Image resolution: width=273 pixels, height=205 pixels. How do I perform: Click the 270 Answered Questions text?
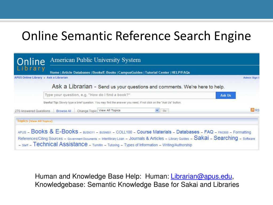point(32,111)
